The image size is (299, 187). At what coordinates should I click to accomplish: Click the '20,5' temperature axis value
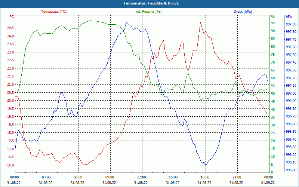tap(10, 92)
